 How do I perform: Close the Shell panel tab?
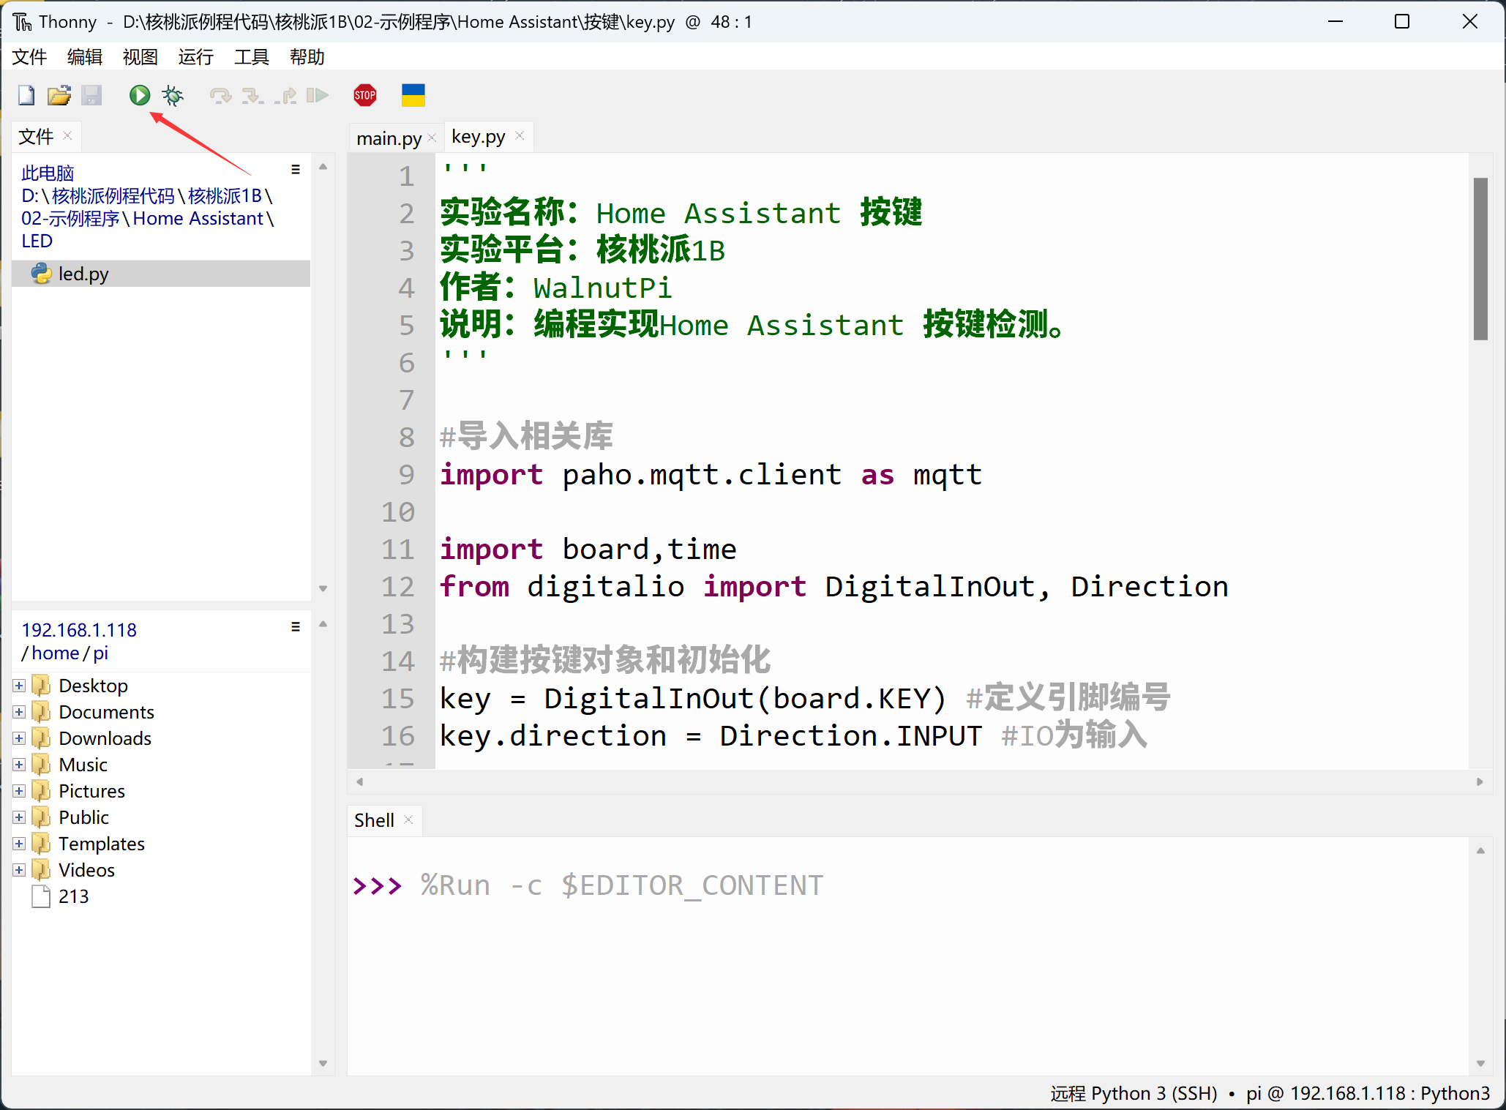point(408,820)
